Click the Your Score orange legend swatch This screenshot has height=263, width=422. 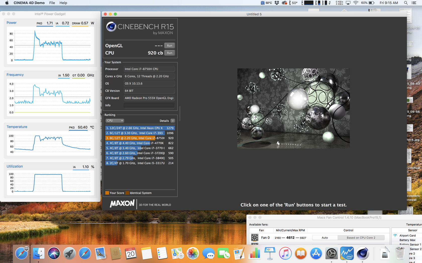coord(107,193)
